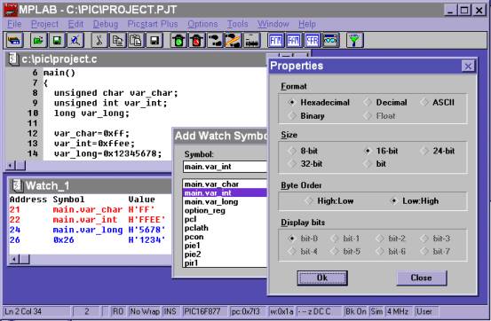Click the scissors cut icon

point(99,41)
